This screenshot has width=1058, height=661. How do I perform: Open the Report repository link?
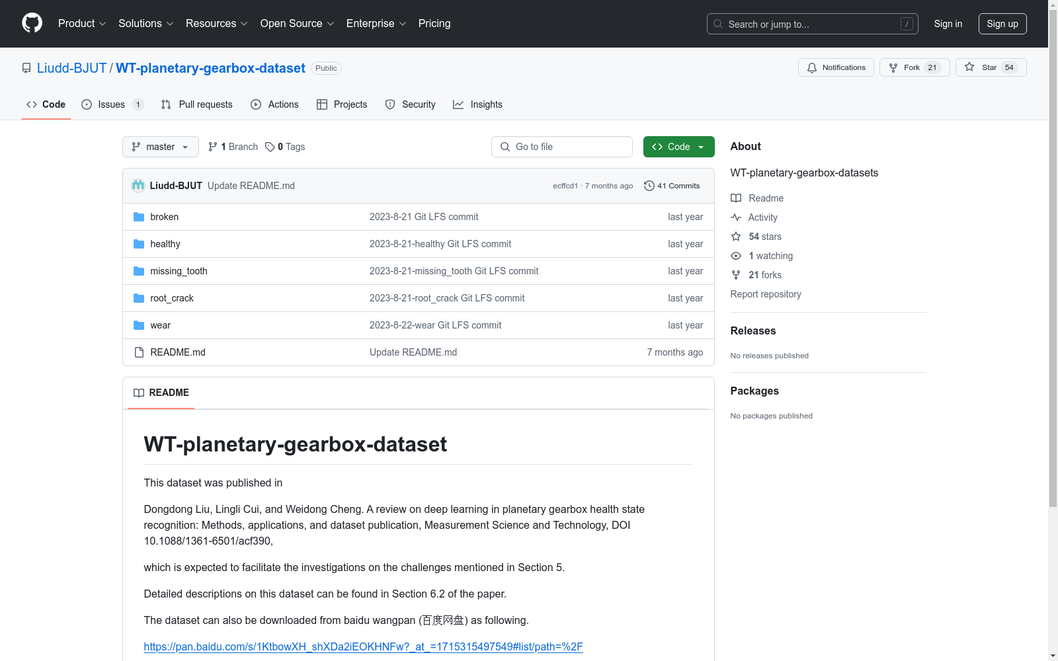(x=766, y=294)
